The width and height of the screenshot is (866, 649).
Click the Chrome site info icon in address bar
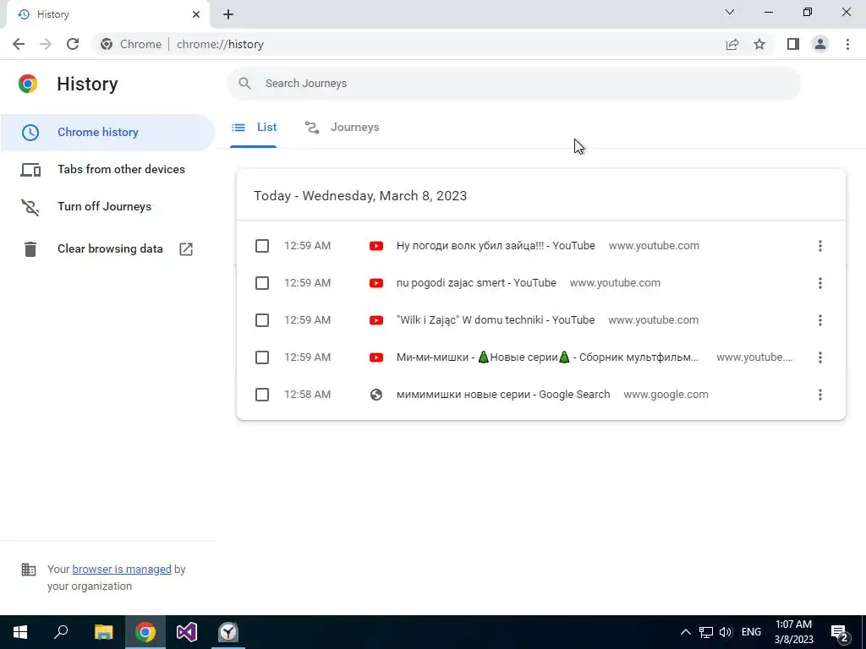[x=107, y=44]
